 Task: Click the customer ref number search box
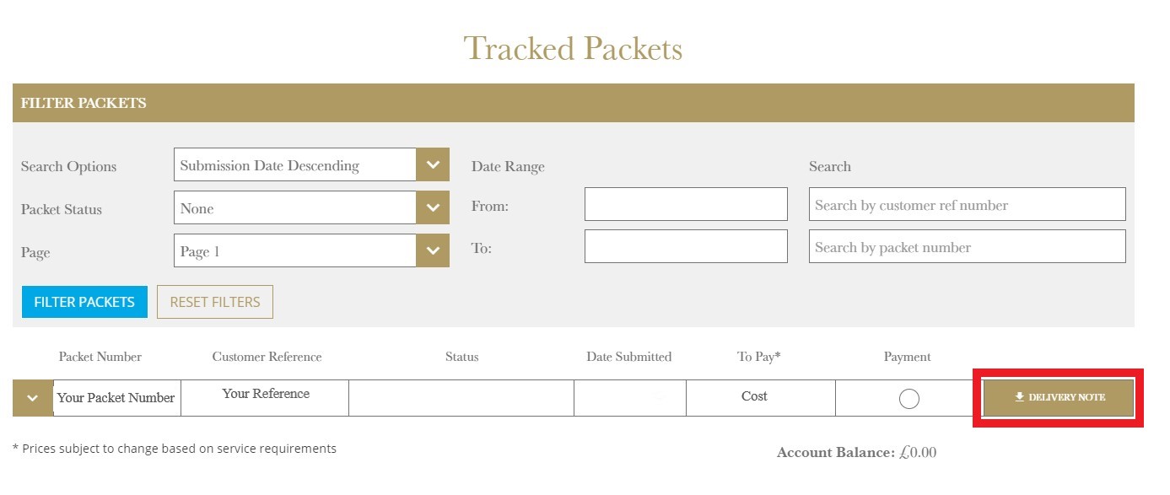tap(968, 204)
